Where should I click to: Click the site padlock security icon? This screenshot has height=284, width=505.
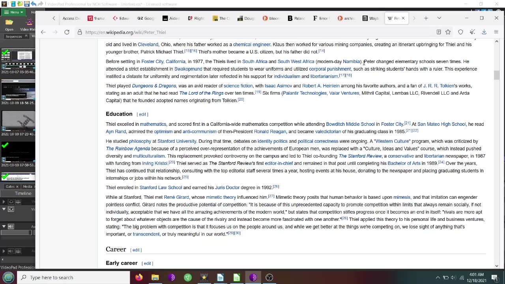pyautogui.click(x=80, y=32)
